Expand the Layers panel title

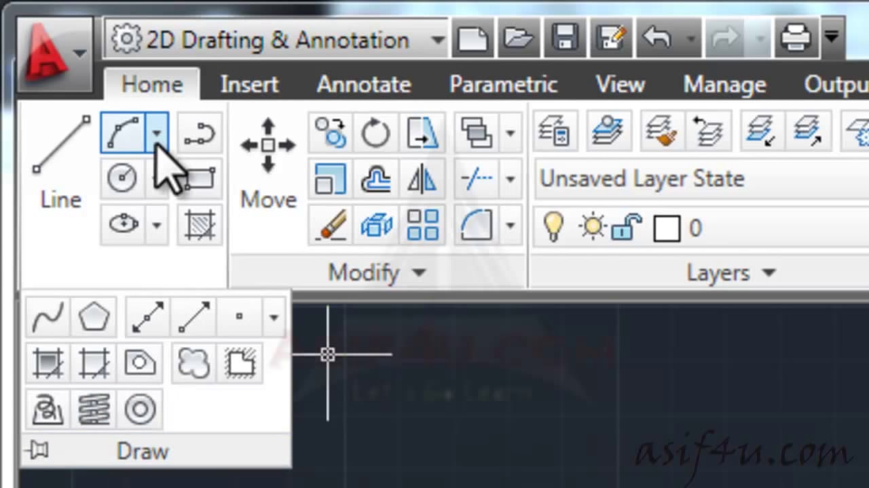tap(731, 272)
